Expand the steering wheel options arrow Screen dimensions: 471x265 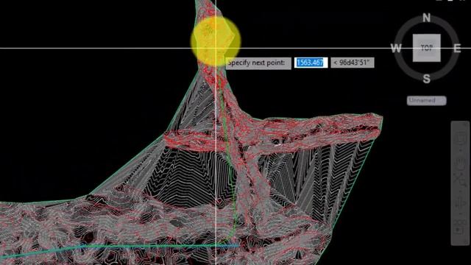click(461, 150)
